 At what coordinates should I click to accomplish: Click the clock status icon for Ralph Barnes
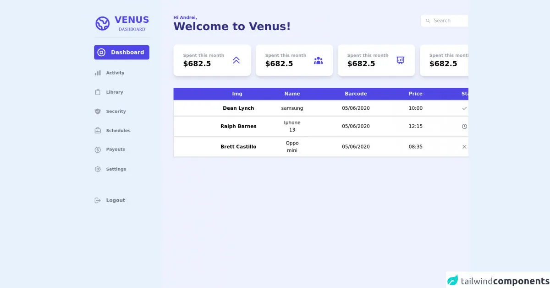tap(464, 126)
